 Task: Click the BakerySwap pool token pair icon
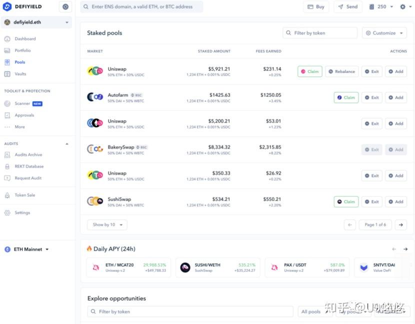(95, 149)
